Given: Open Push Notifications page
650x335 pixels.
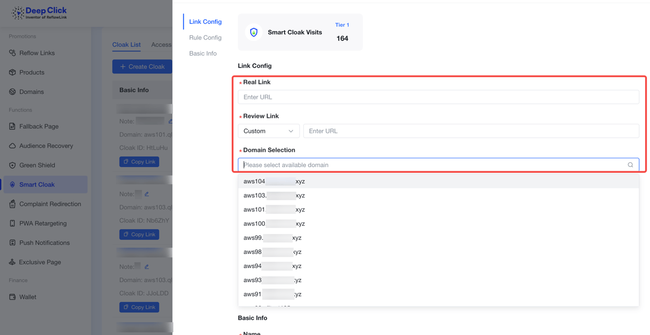Looking at the screenshot, I should (44, 243).
